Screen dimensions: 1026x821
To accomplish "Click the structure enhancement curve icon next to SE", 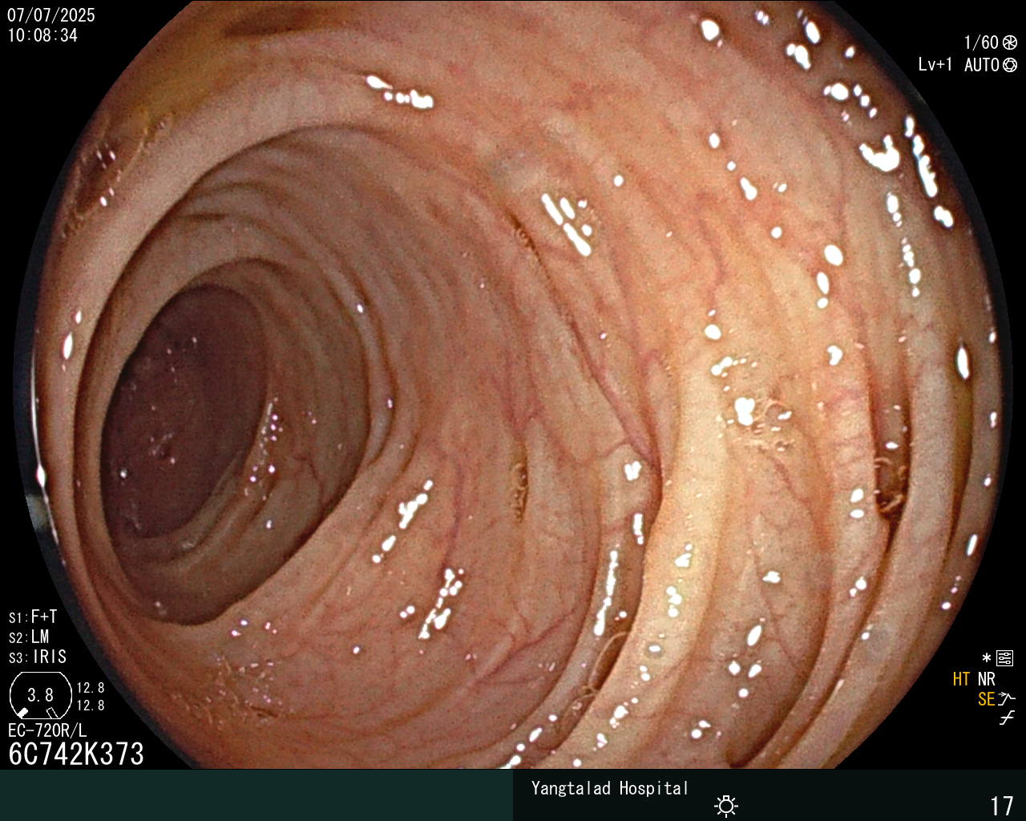I will point(1008,699).
